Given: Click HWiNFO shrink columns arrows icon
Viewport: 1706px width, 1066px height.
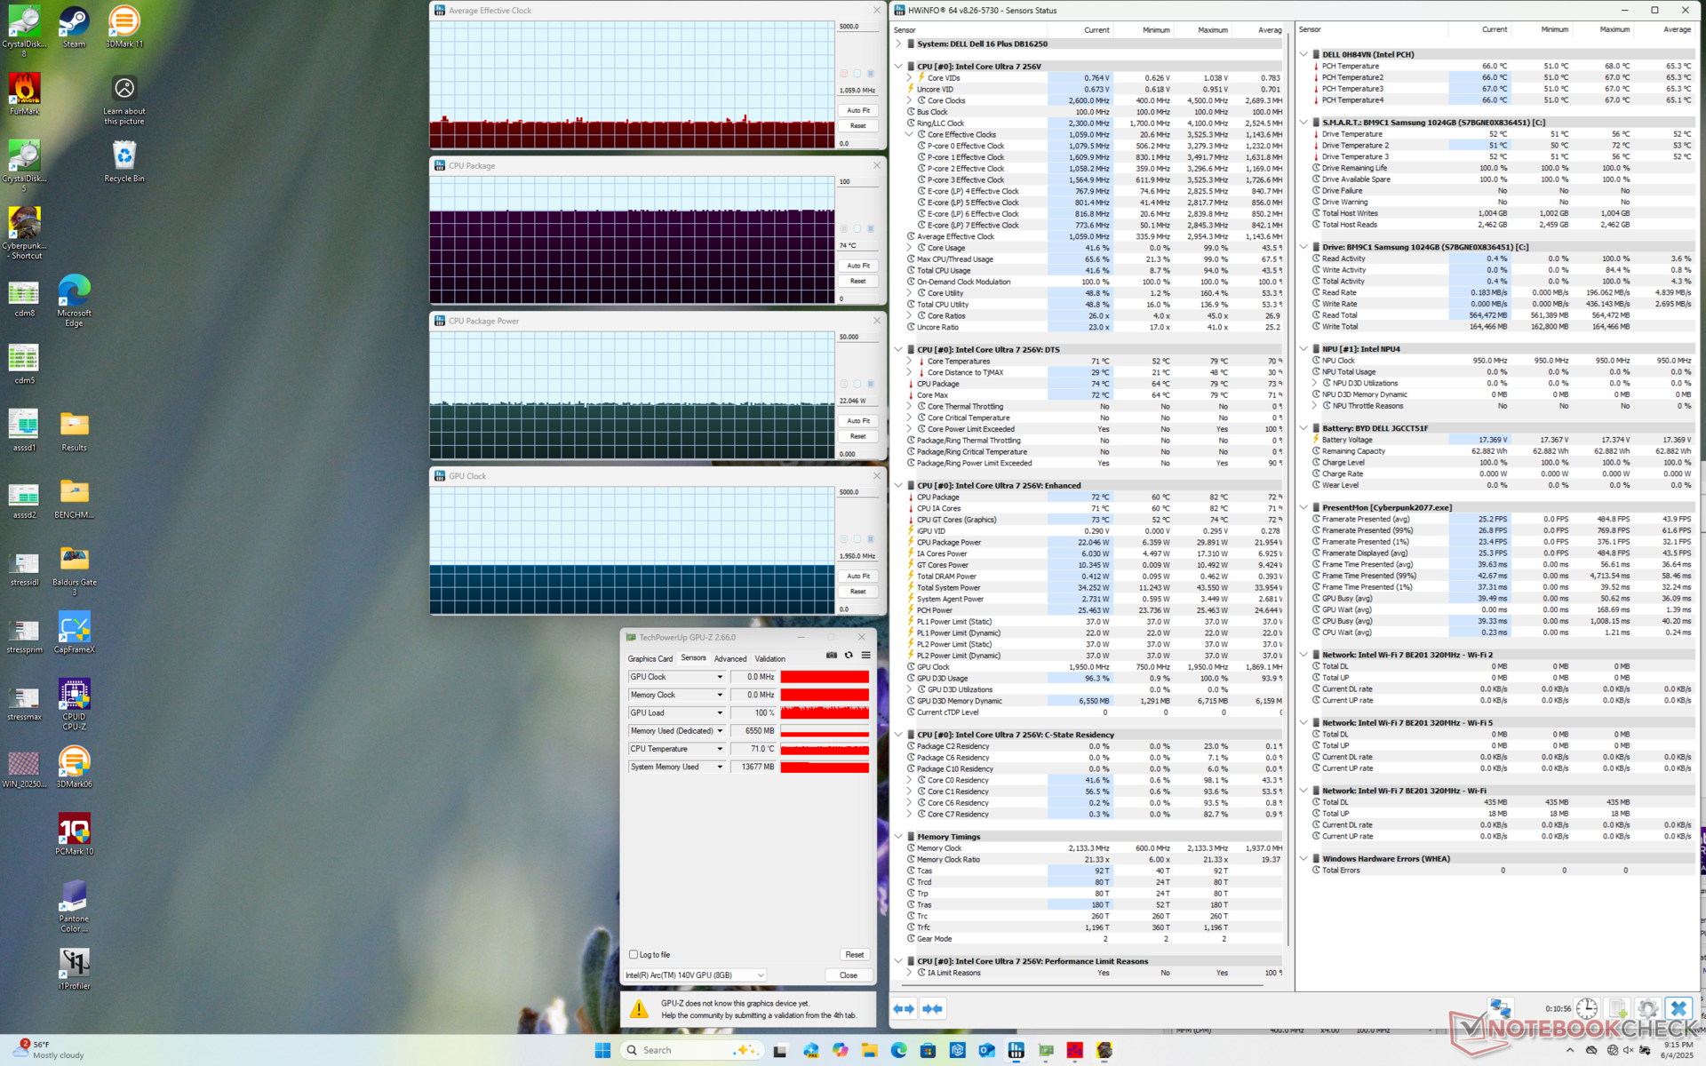Looking at the screenshot, I should (x=932, y=1008).
